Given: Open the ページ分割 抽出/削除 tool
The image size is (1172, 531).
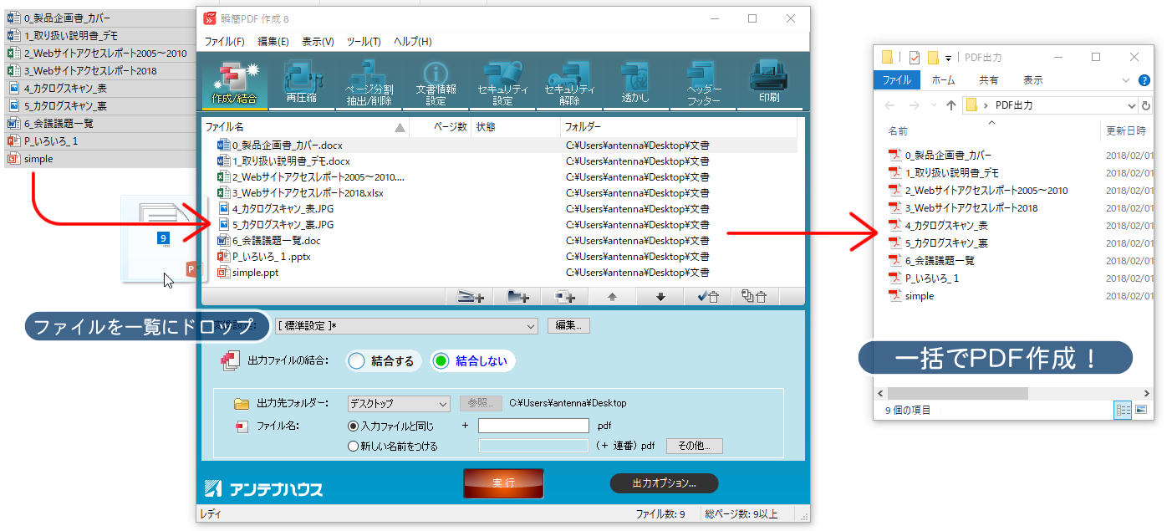Looking at the screenshot, I should click(x=368, y=82).
